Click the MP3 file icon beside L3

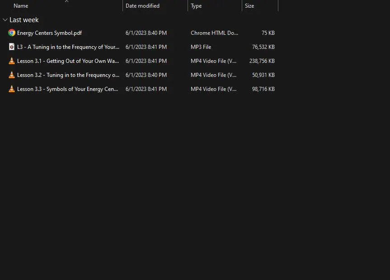[12, 47]
